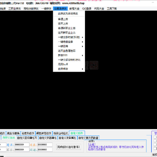Choose 普通新职业上吉 menu entry
This screenshot has height=157, width=157.
[69, 28]
